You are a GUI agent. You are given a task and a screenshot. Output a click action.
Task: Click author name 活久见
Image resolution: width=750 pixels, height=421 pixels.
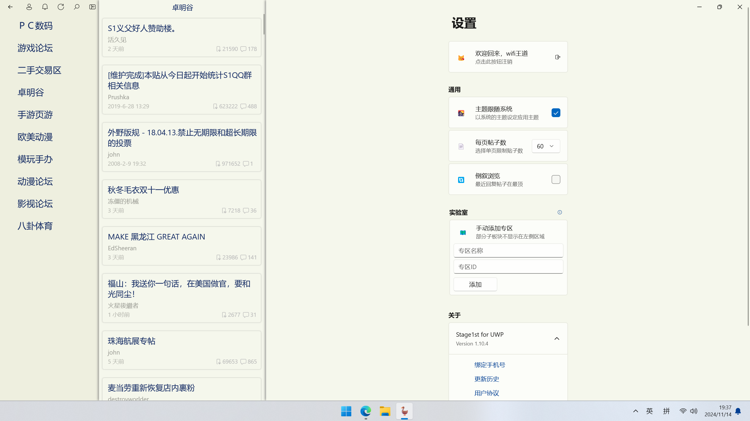click(x=117, y=40)
